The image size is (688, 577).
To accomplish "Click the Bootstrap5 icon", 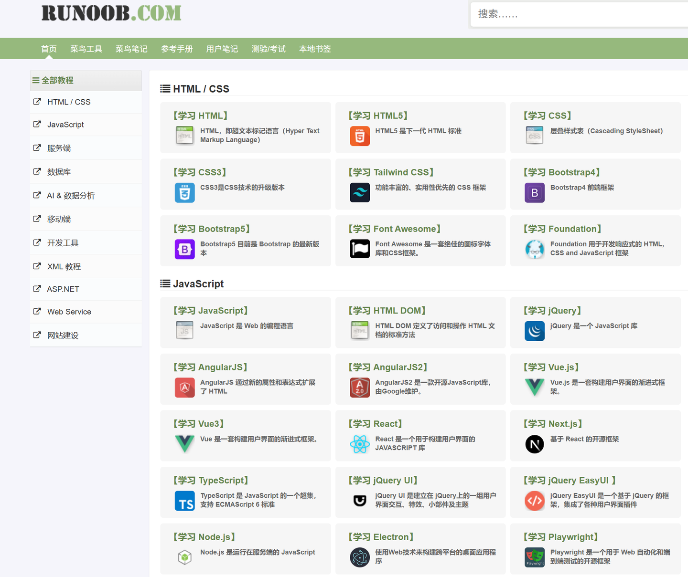I will pos(184,249).
